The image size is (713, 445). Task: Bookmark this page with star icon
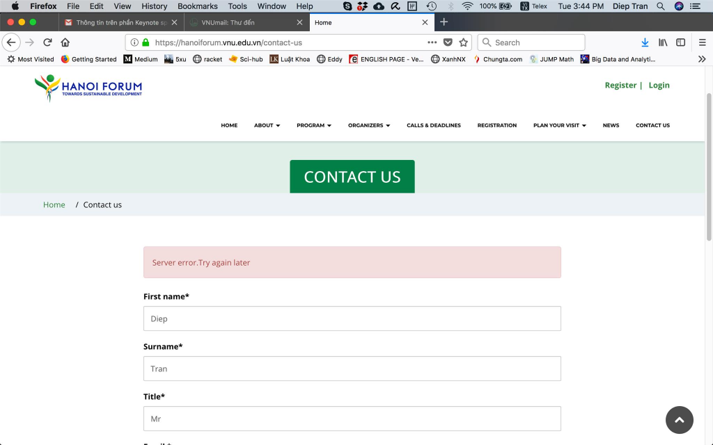(464, 42)
